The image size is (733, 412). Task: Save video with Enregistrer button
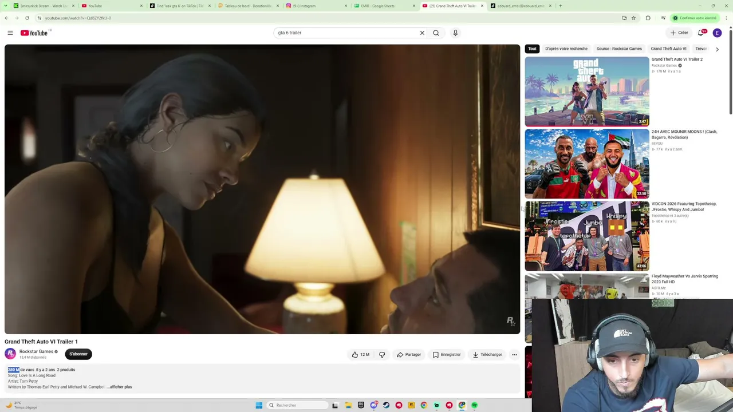(x=447, y=354)
